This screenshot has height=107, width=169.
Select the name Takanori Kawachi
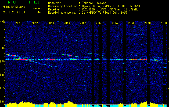click(x=95, y=3)
